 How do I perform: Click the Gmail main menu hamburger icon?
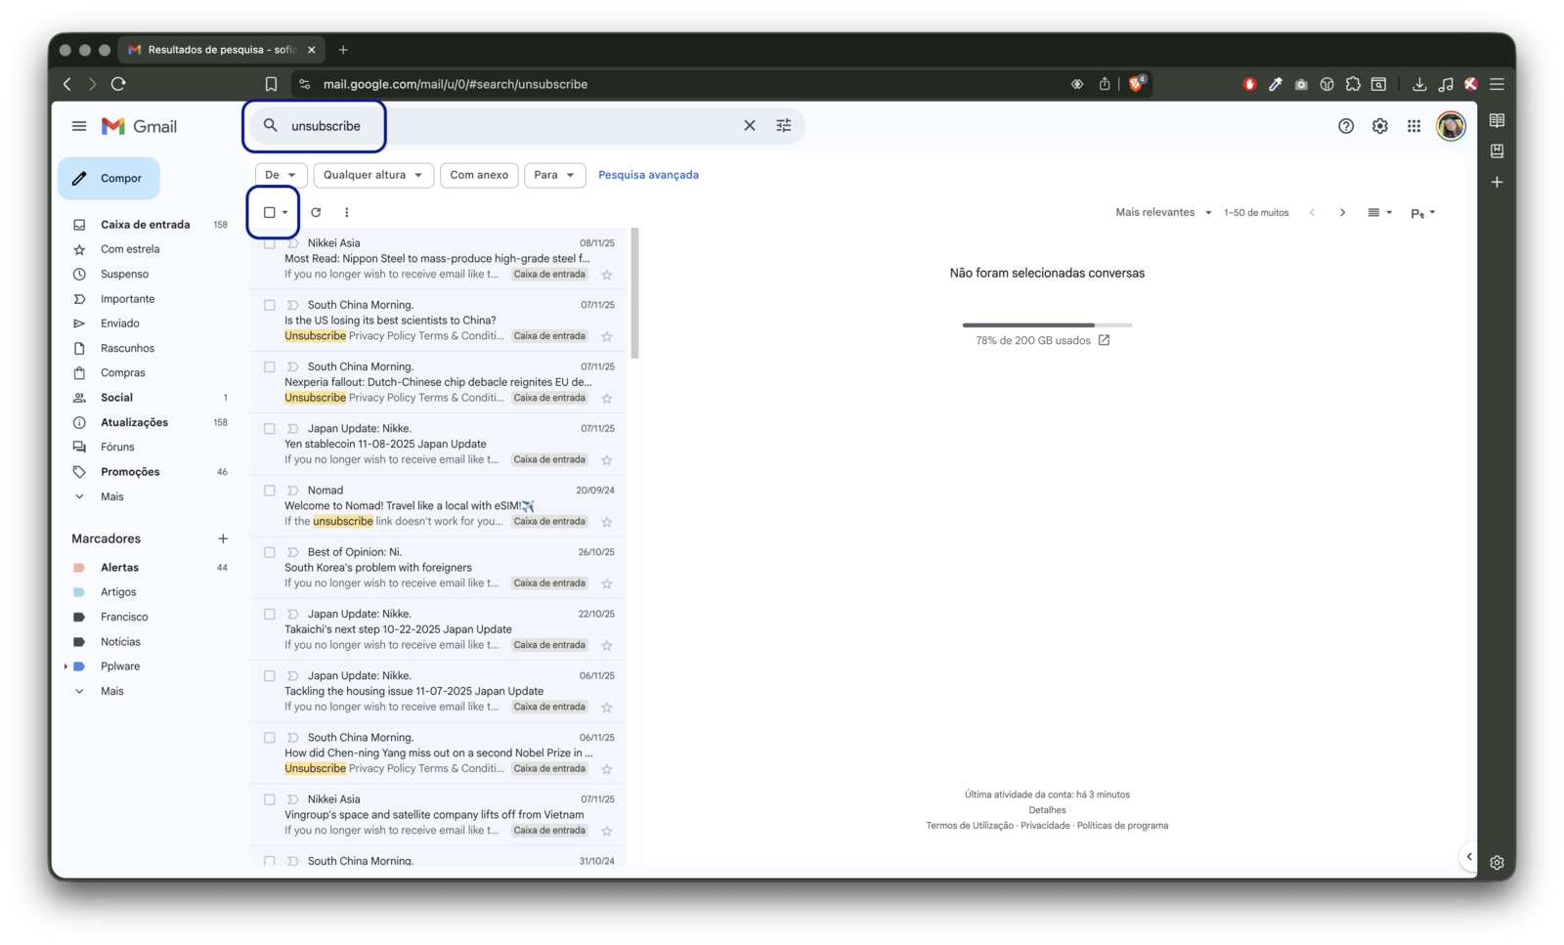point(79,126)
